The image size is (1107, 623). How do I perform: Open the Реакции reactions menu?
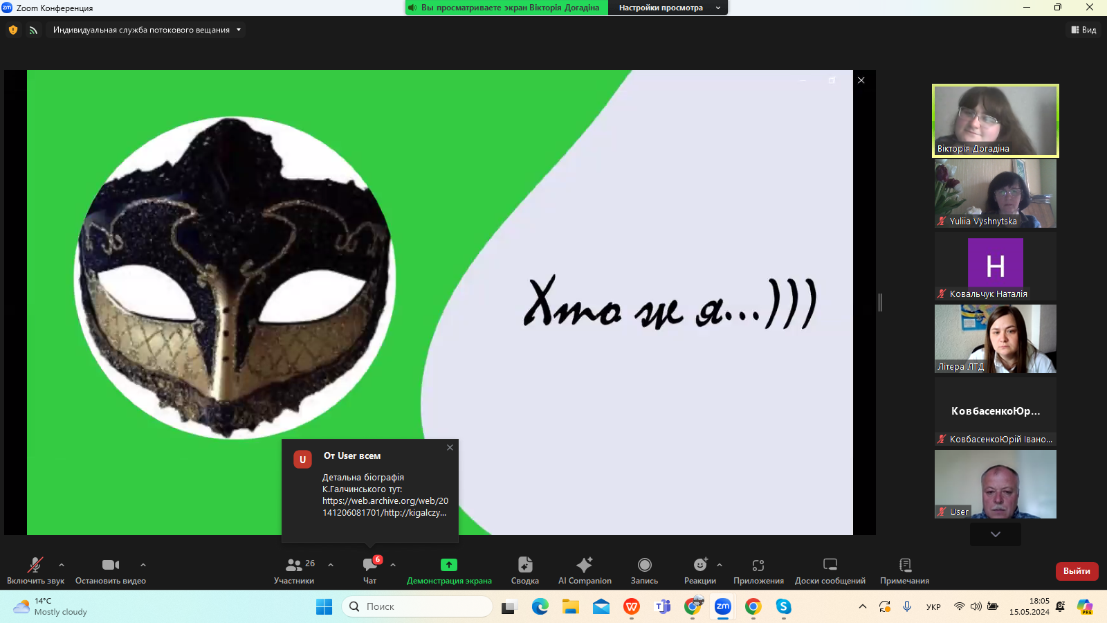tap(699, 570)
